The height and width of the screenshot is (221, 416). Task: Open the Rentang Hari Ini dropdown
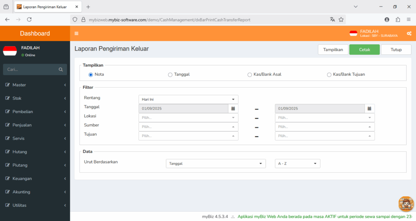click(188, 99)
